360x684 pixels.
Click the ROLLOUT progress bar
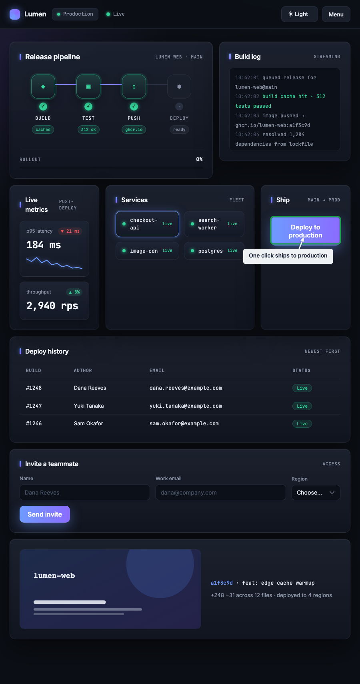coord(111,168)
